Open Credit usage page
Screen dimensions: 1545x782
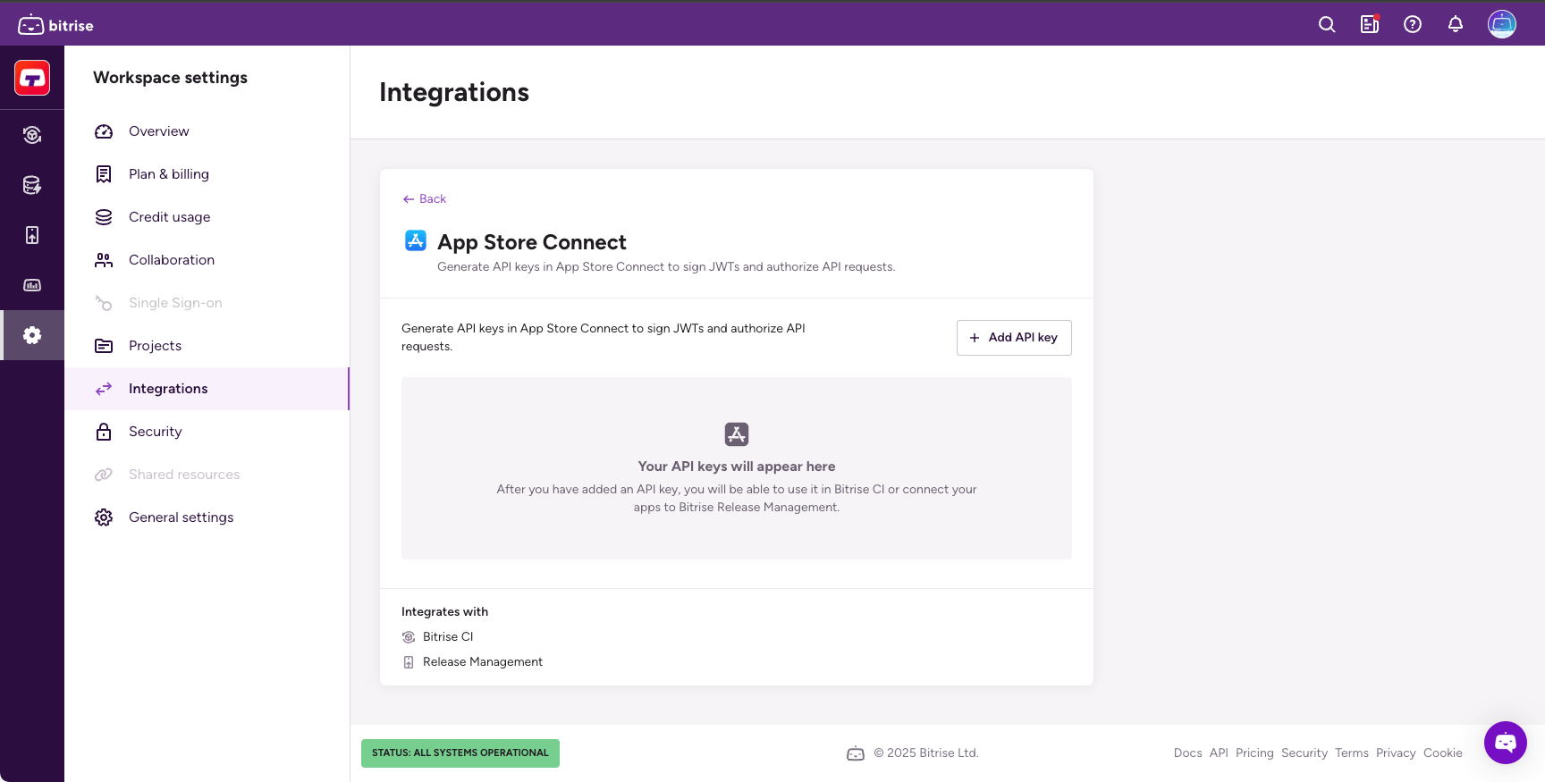[x=207, y=217]
